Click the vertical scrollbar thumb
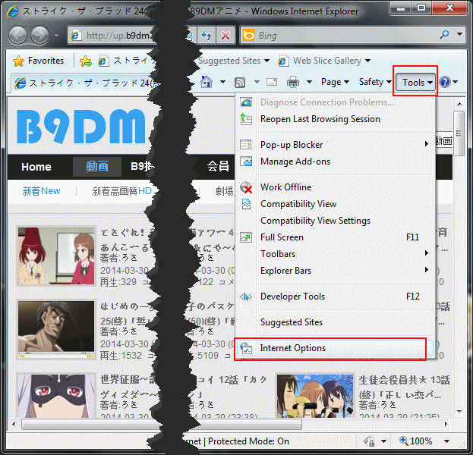Screen dimensions: 473x455 [x=459, y=133]
